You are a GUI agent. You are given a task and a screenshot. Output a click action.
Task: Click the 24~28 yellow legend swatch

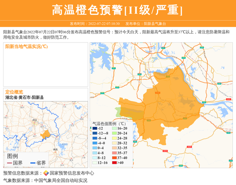tap(114, 138)
